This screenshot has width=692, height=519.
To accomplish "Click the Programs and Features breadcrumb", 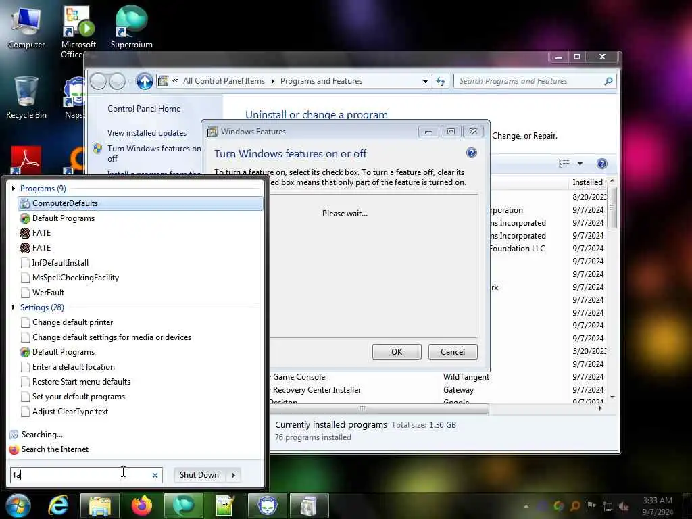I will [x=321, y=81].
